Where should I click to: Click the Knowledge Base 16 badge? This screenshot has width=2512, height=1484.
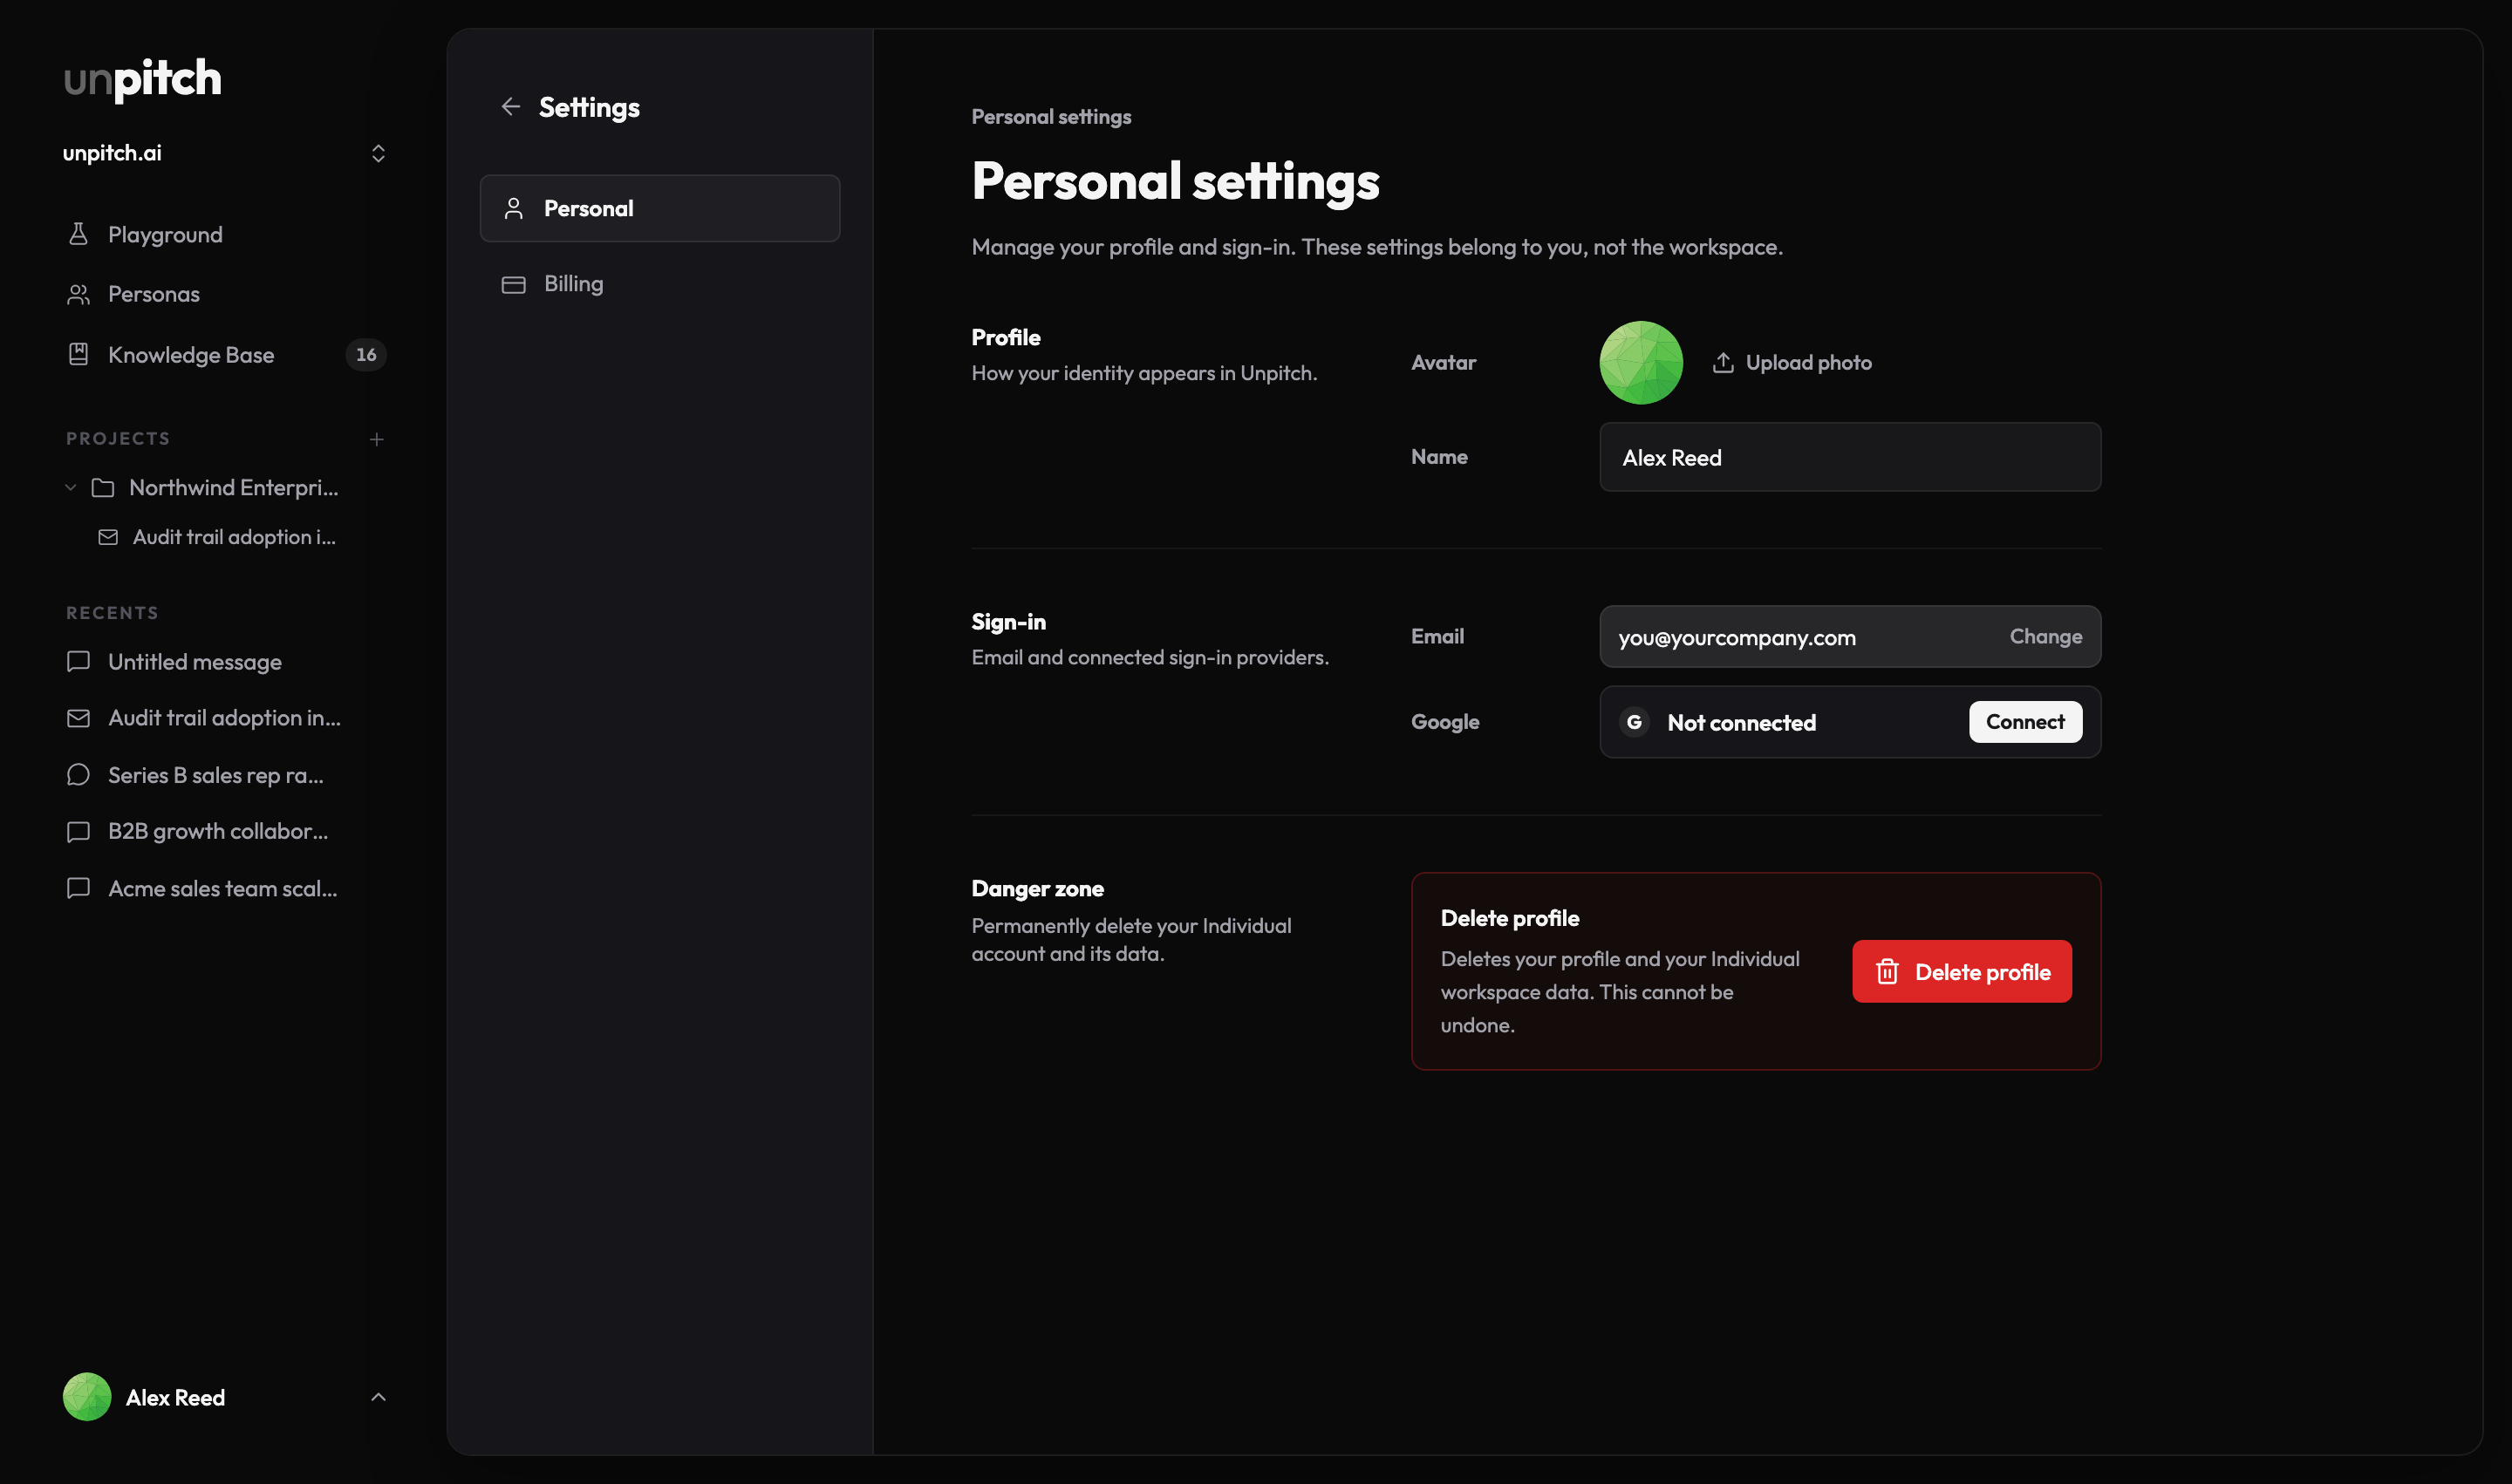pos(366,354)
